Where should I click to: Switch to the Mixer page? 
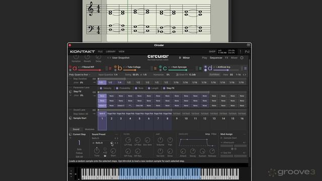pyautogui.click(x=234, y=58)
